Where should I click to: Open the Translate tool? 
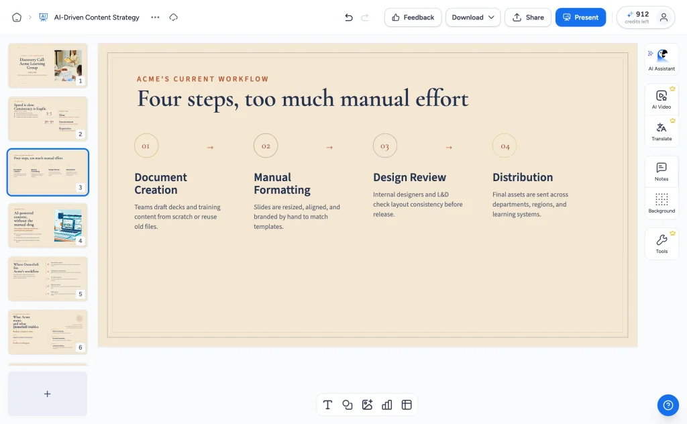point(662,131)
